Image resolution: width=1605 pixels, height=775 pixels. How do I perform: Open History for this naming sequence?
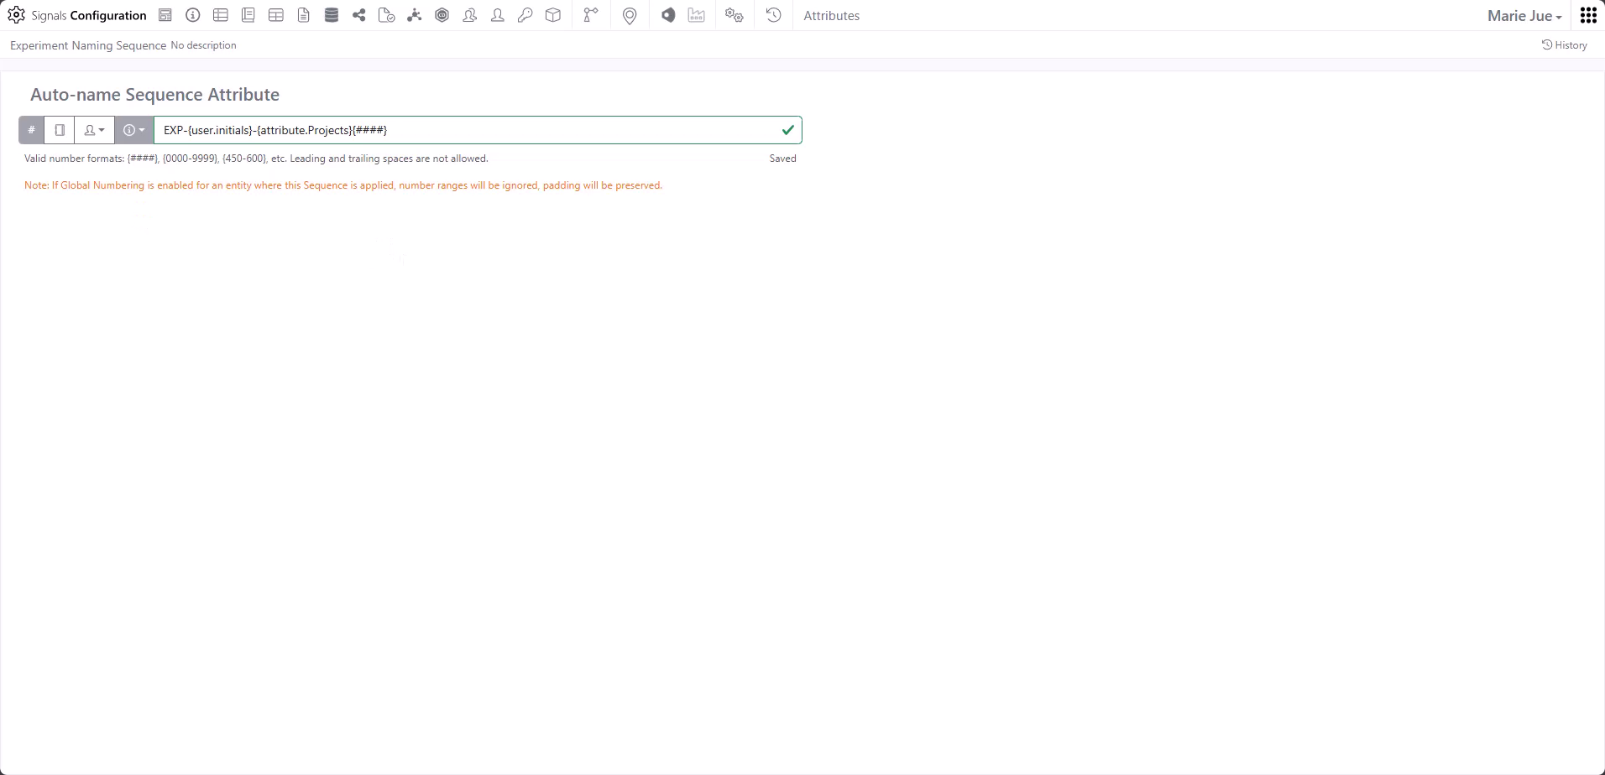tap(1565, 45)
